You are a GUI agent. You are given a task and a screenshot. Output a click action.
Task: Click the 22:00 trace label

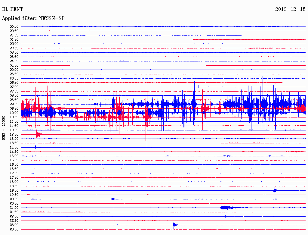pyautogui.click(x=14, y=217)
